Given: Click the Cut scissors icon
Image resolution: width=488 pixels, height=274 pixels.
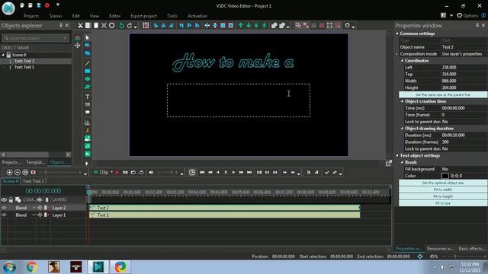Looking at the screenshot, I should click(x=80, y=25).
